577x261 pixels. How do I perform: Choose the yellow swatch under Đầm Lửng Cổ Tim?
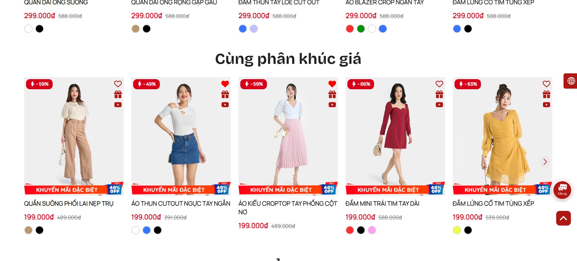click(x=457, y=230)
